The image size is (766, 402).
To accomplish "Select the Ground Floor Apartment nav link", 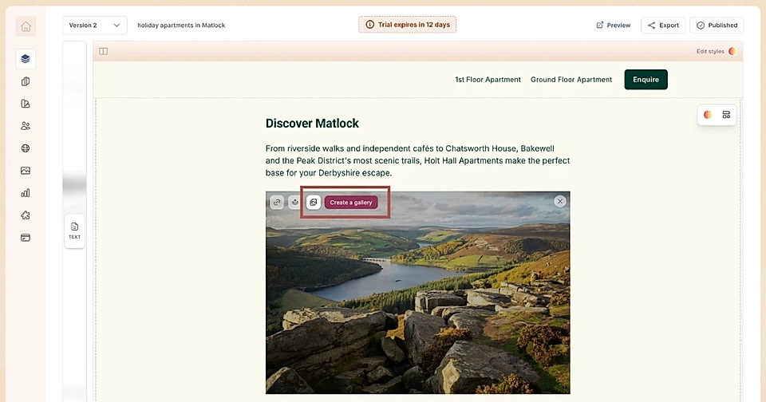I will tap(571, 80).
